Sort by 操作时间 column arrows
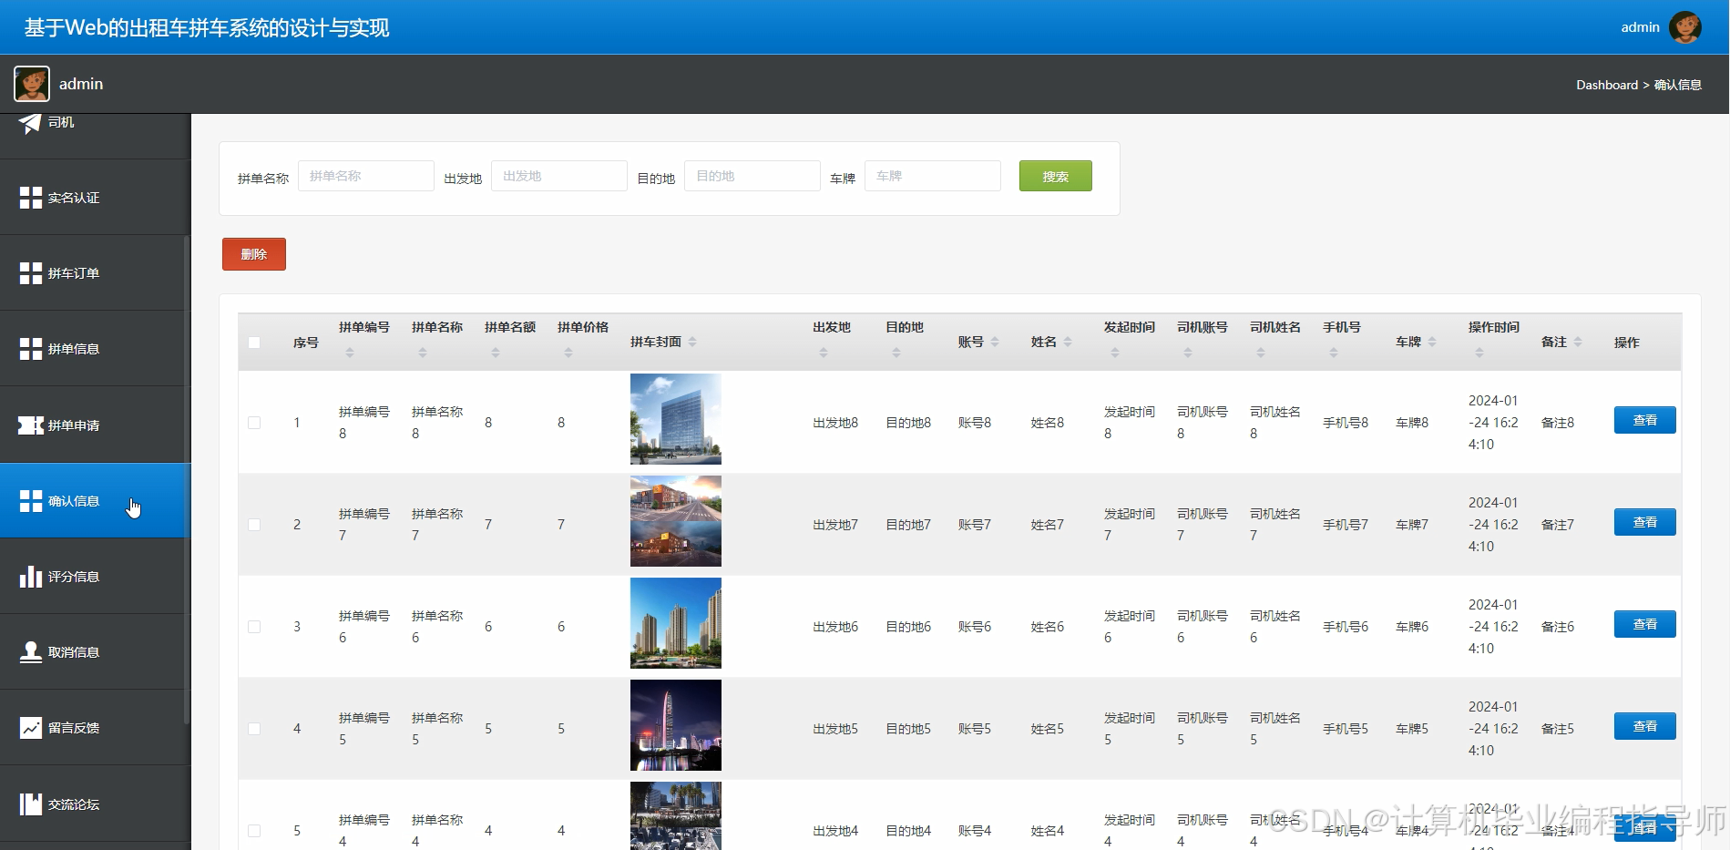The width and height of the screenshot is (1730, 850). coord(1479,353)
